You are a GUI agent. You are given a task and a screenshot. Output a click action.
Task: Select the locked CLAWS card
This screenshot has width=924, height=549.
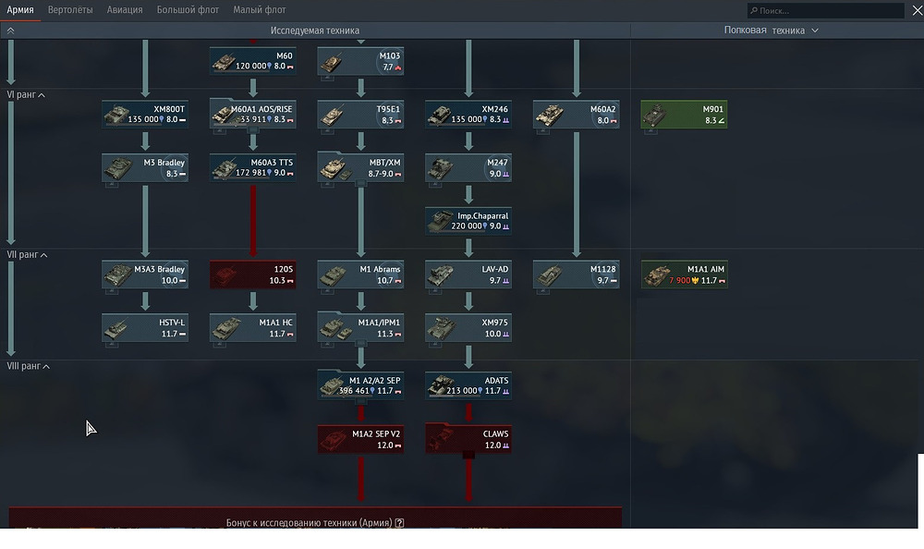click(468, 439)
